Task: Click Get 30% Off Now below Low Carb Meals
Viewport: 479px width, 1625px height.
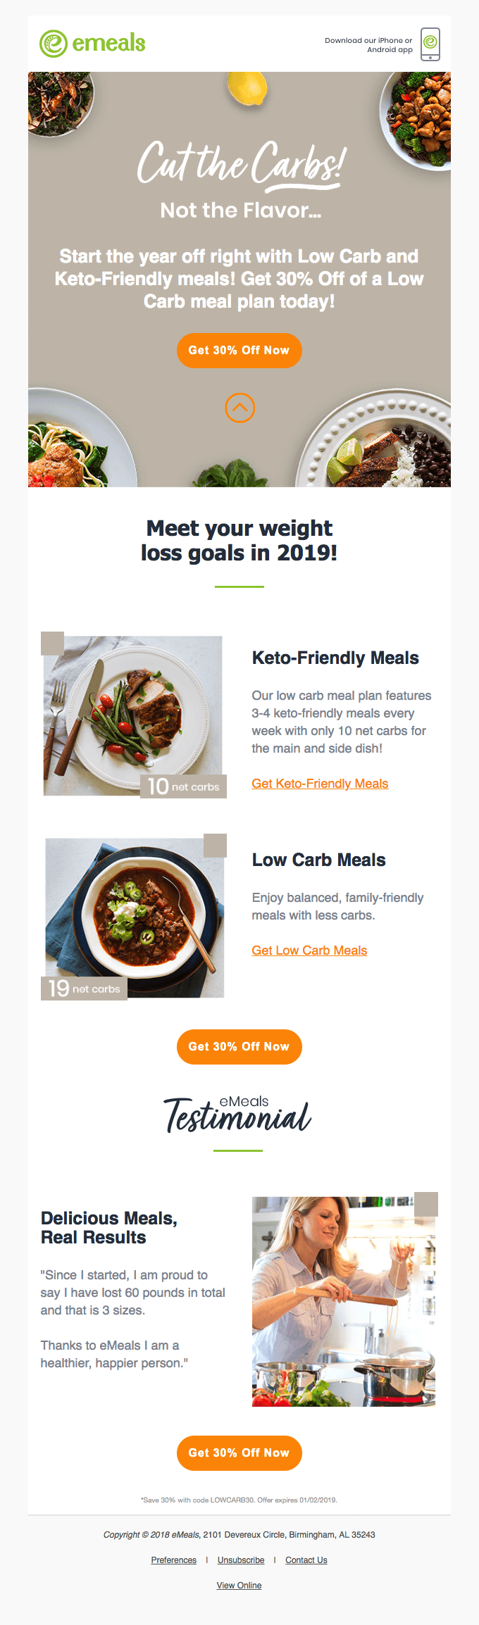Action: (240, 1047)
